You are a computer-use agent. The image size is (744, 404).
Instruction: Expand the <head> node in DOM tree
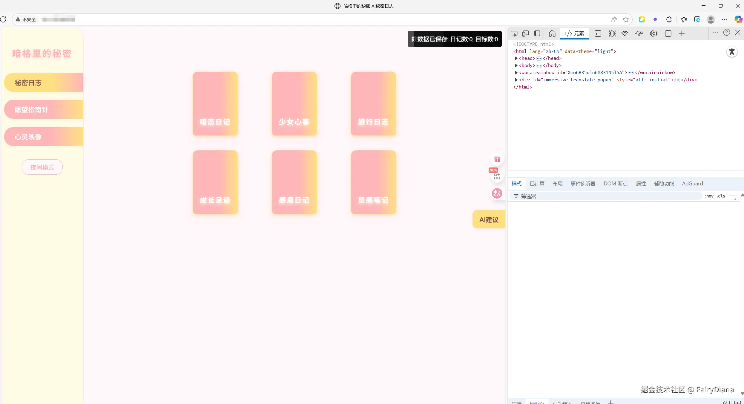pyautogui.click(x=516, y=58)
